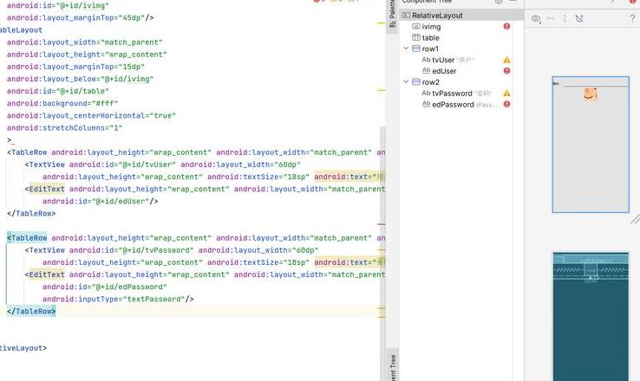The width and height of the screenshot is (640, 381).
Task: Click the error icon next to edUser
Action: coord(506,70)
